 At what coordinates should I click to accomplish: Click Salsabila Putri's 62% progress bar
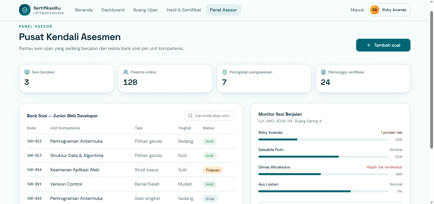(x=323, y=157)
